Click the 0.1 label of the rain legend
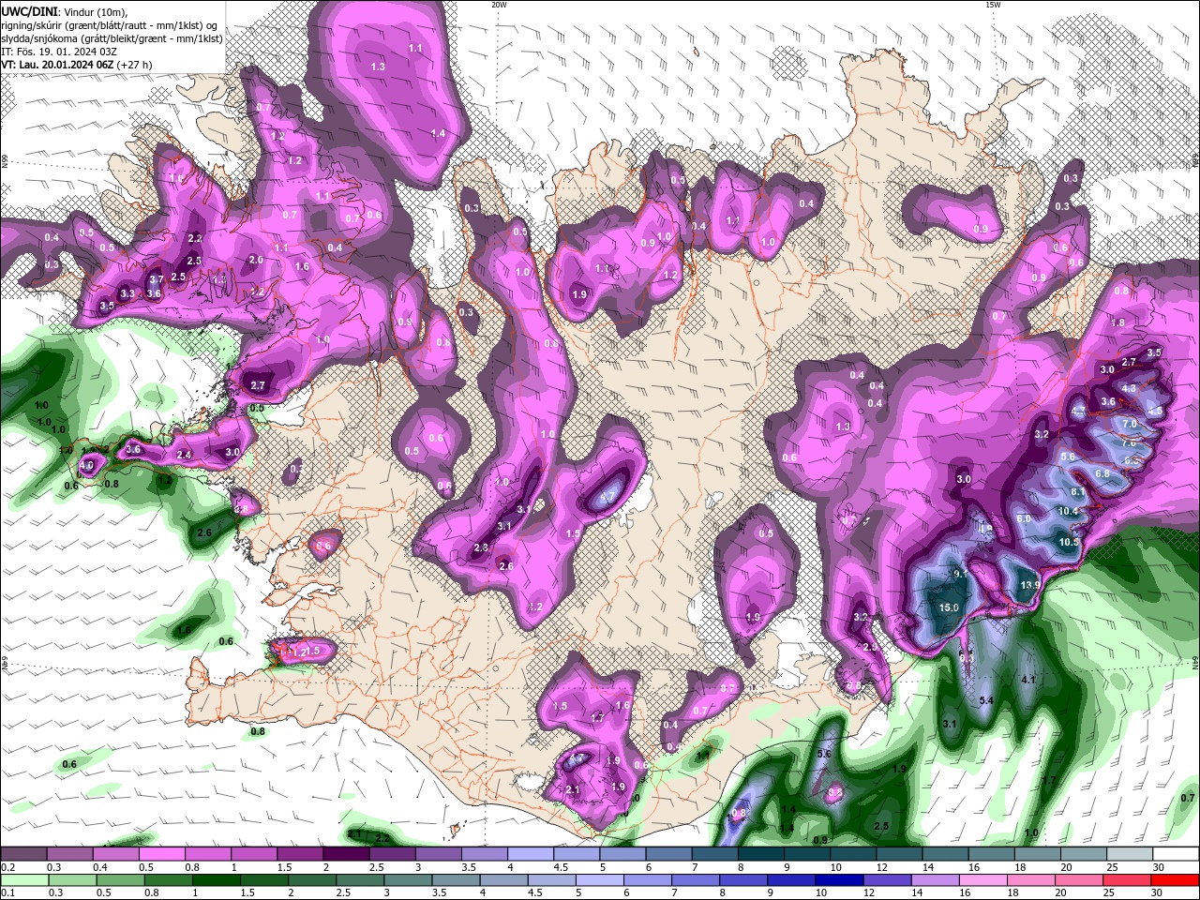This screenshot has height=900, width=1200. coord(7,892)
